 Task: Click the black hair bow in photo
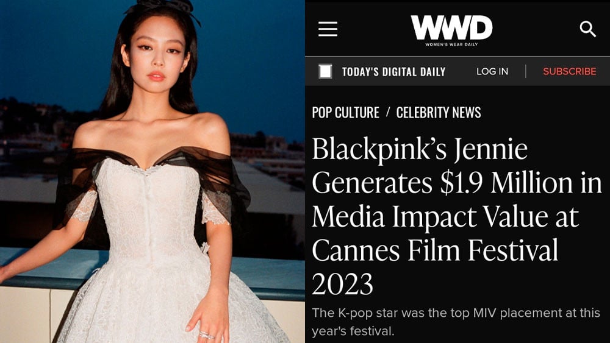169,7
